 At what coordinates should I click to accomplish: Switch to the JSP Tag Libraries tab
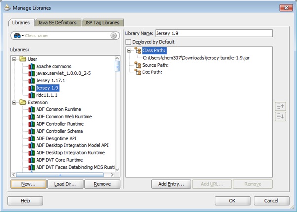pos(102,22)
